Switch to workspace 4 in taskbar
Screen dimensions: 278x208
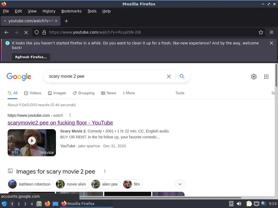32,204
